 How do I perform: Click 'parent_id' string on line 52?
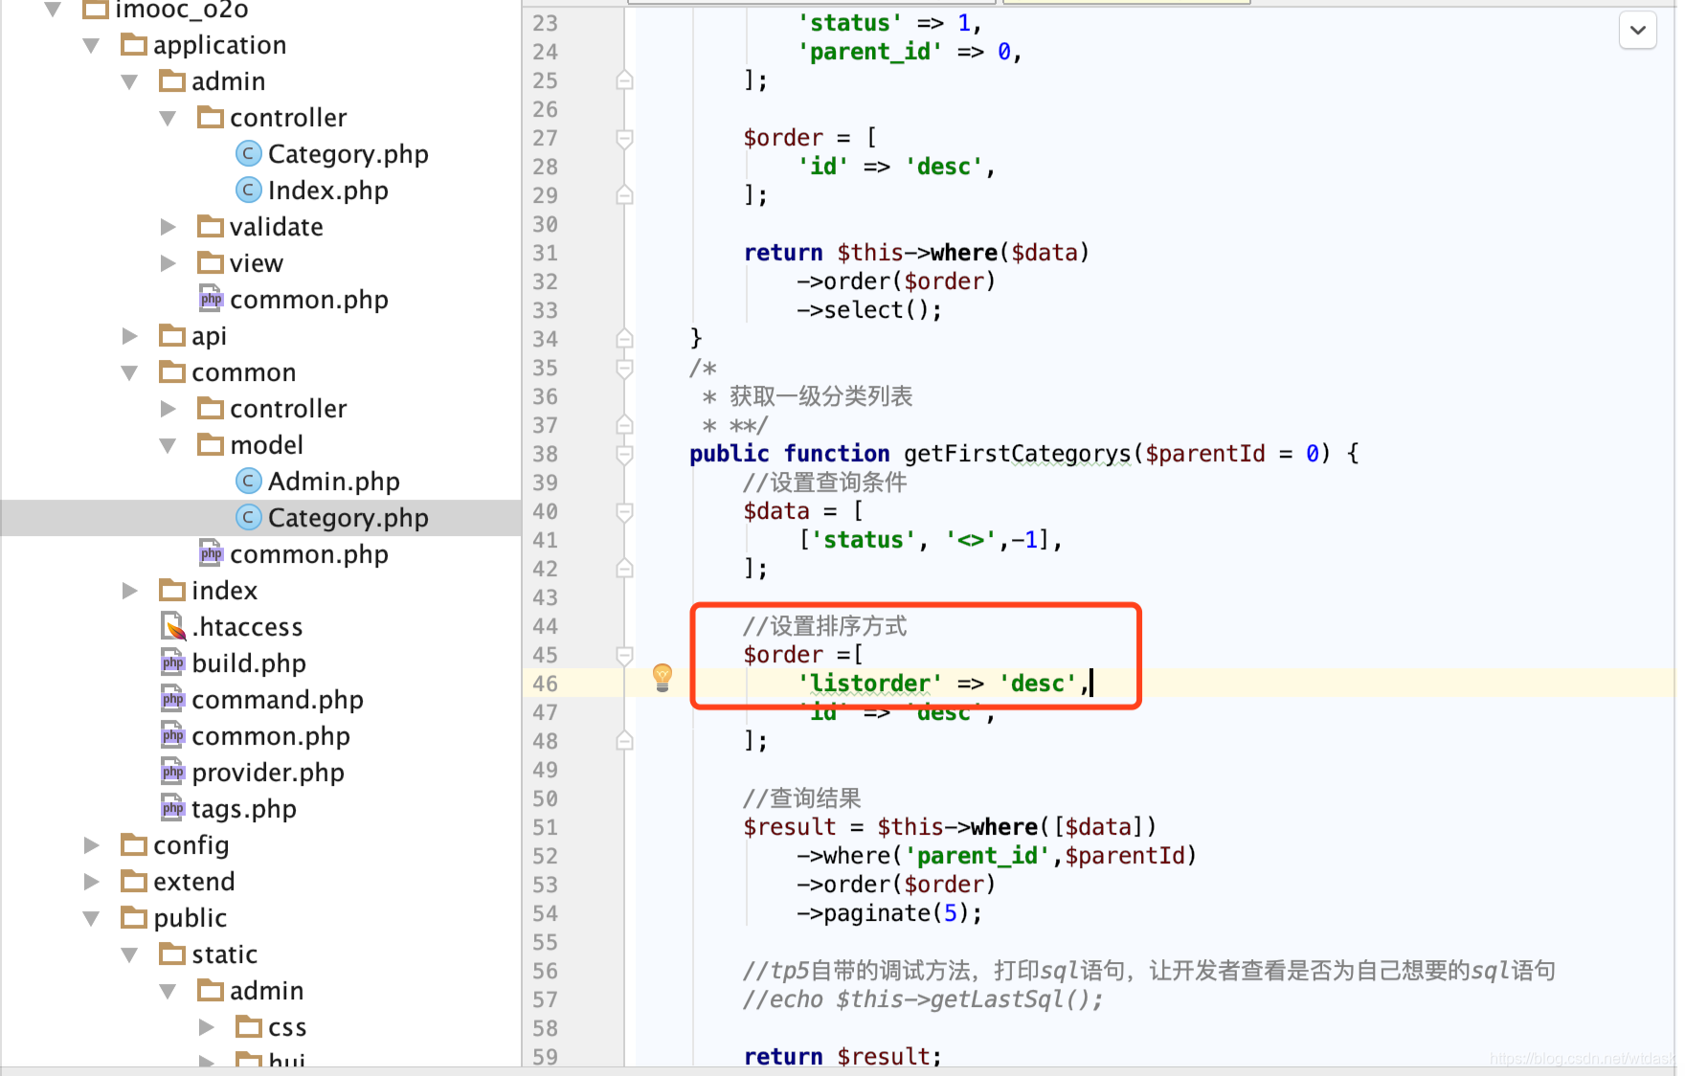pyautogui.click(x=977, y=856)
